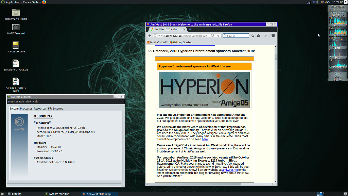Open the View menu in System Monitor
Viewport: 348px width, 196px height.
[29, 101]
